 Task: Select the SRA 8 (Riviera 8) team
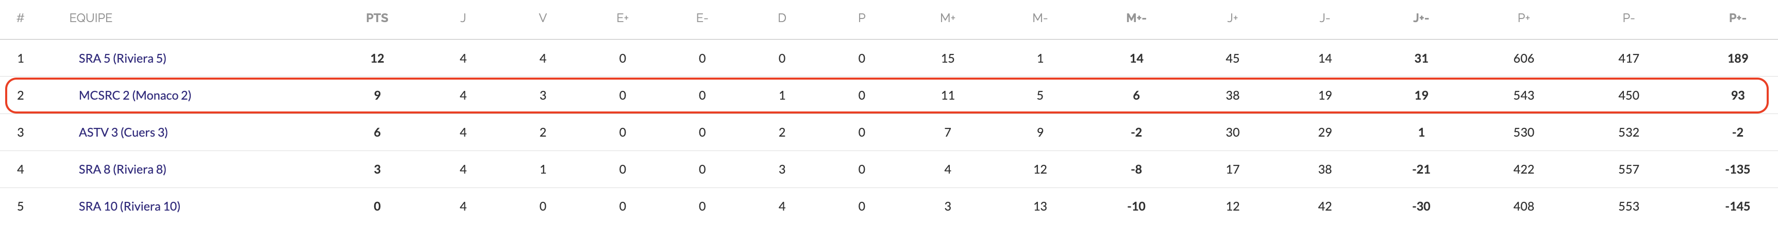122,169
